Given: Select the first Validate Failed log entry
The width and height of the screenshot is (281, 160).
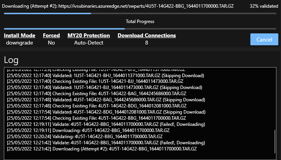Looking at the screenshot, I should click(106, 124).
